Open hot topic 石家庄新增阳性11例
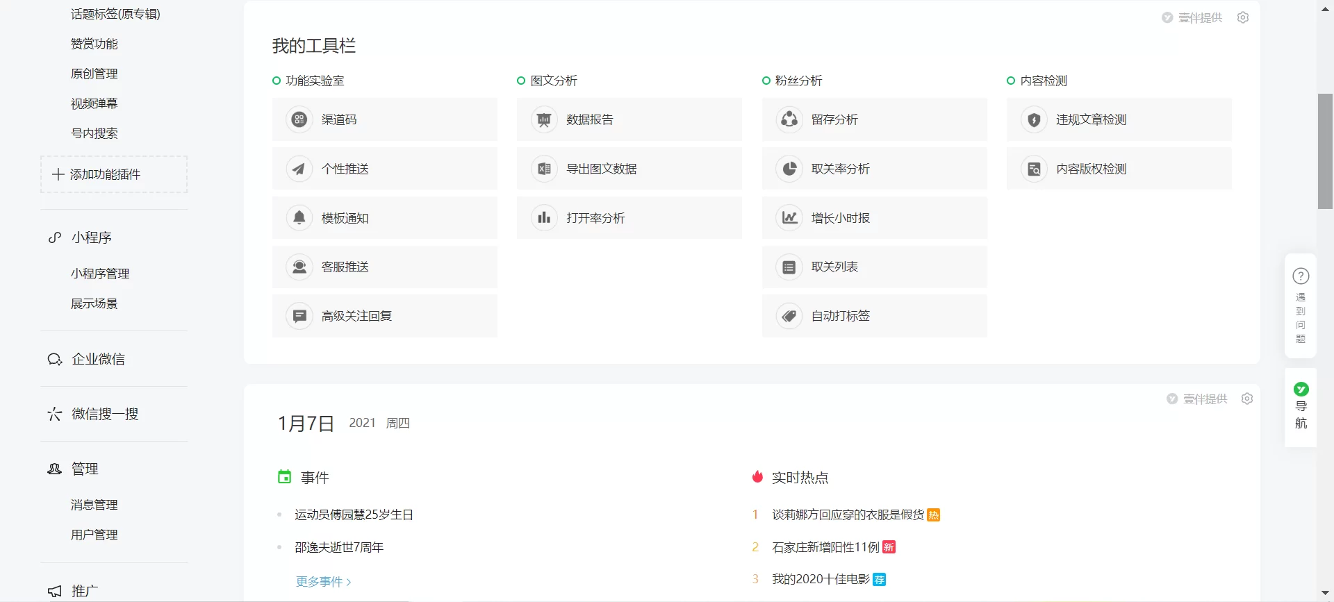Screen dimensions: 1334x602 [x=825, y=547]
